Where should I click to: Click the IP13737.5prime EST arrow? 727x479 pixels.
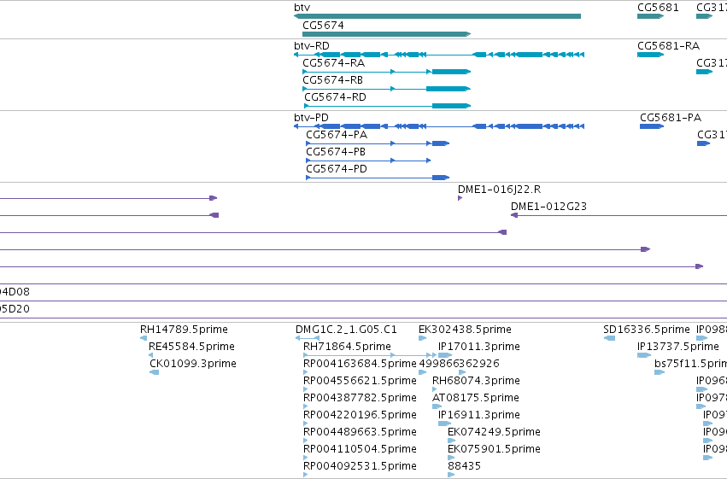(x=644, y=355)
